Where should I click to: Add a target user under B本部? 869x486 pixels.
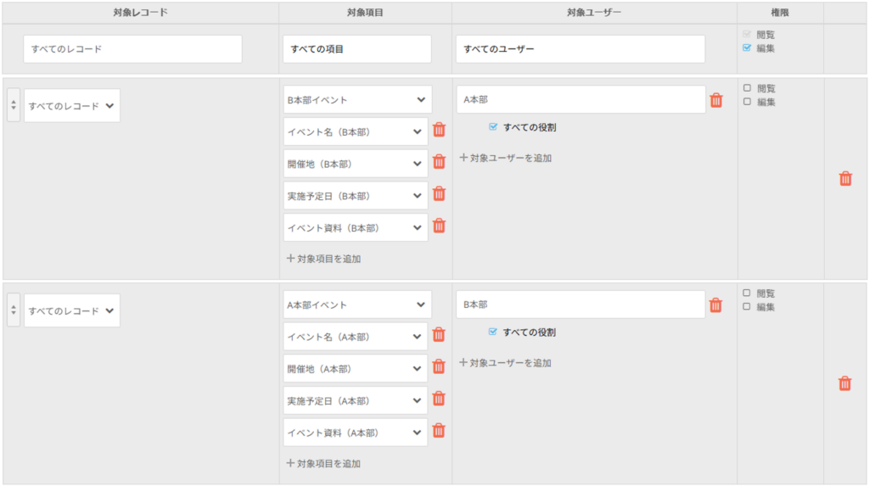506,363
